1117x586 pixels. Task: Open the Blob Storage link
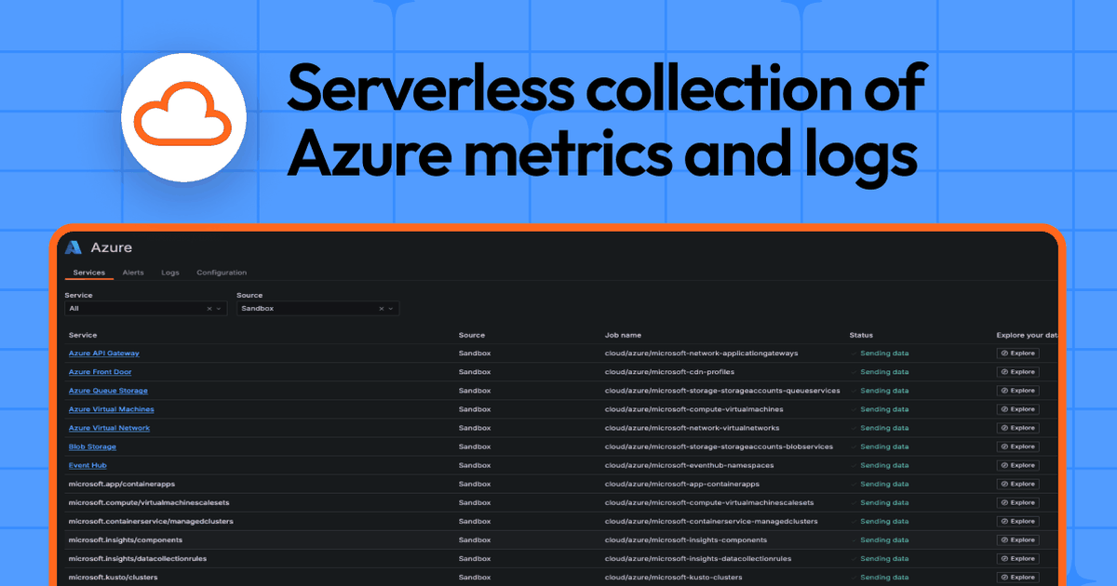(92, 446)
